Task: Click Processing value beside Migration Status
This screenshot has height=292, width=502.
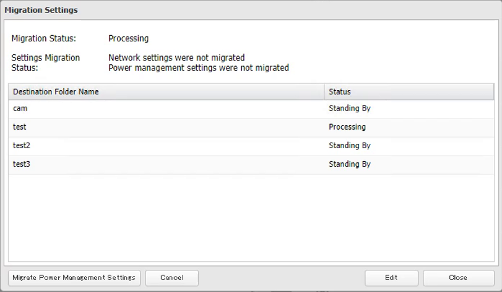Action: click(128, 38)
